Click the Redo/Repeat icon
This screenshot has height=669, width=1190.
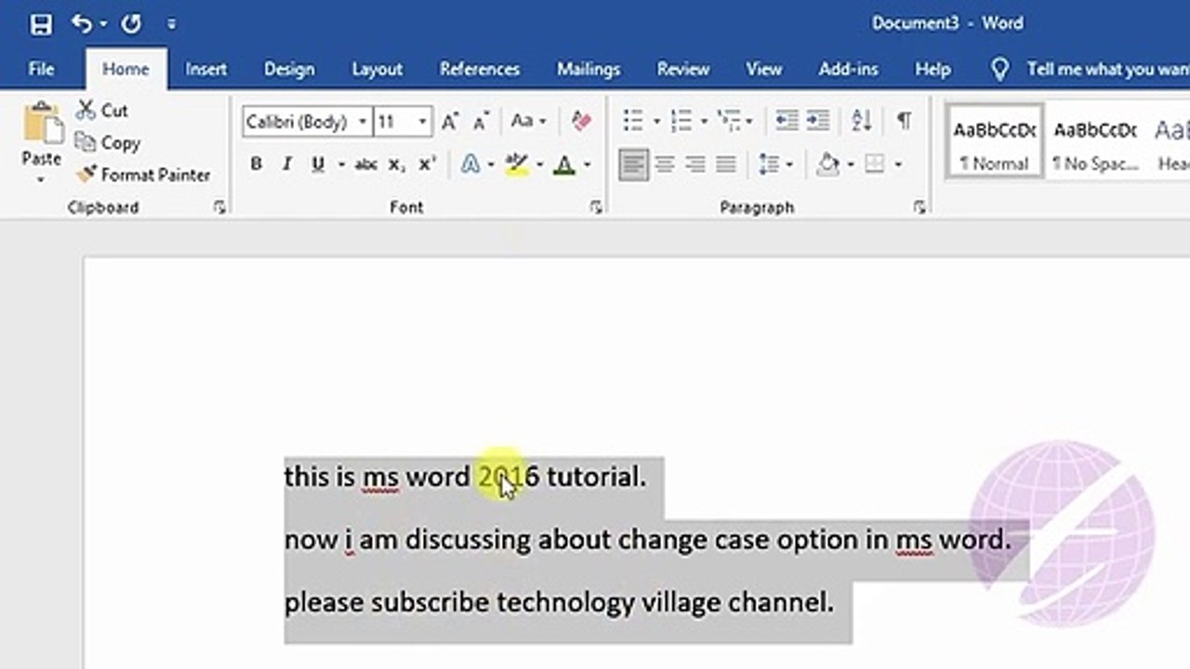coord(131,24)
